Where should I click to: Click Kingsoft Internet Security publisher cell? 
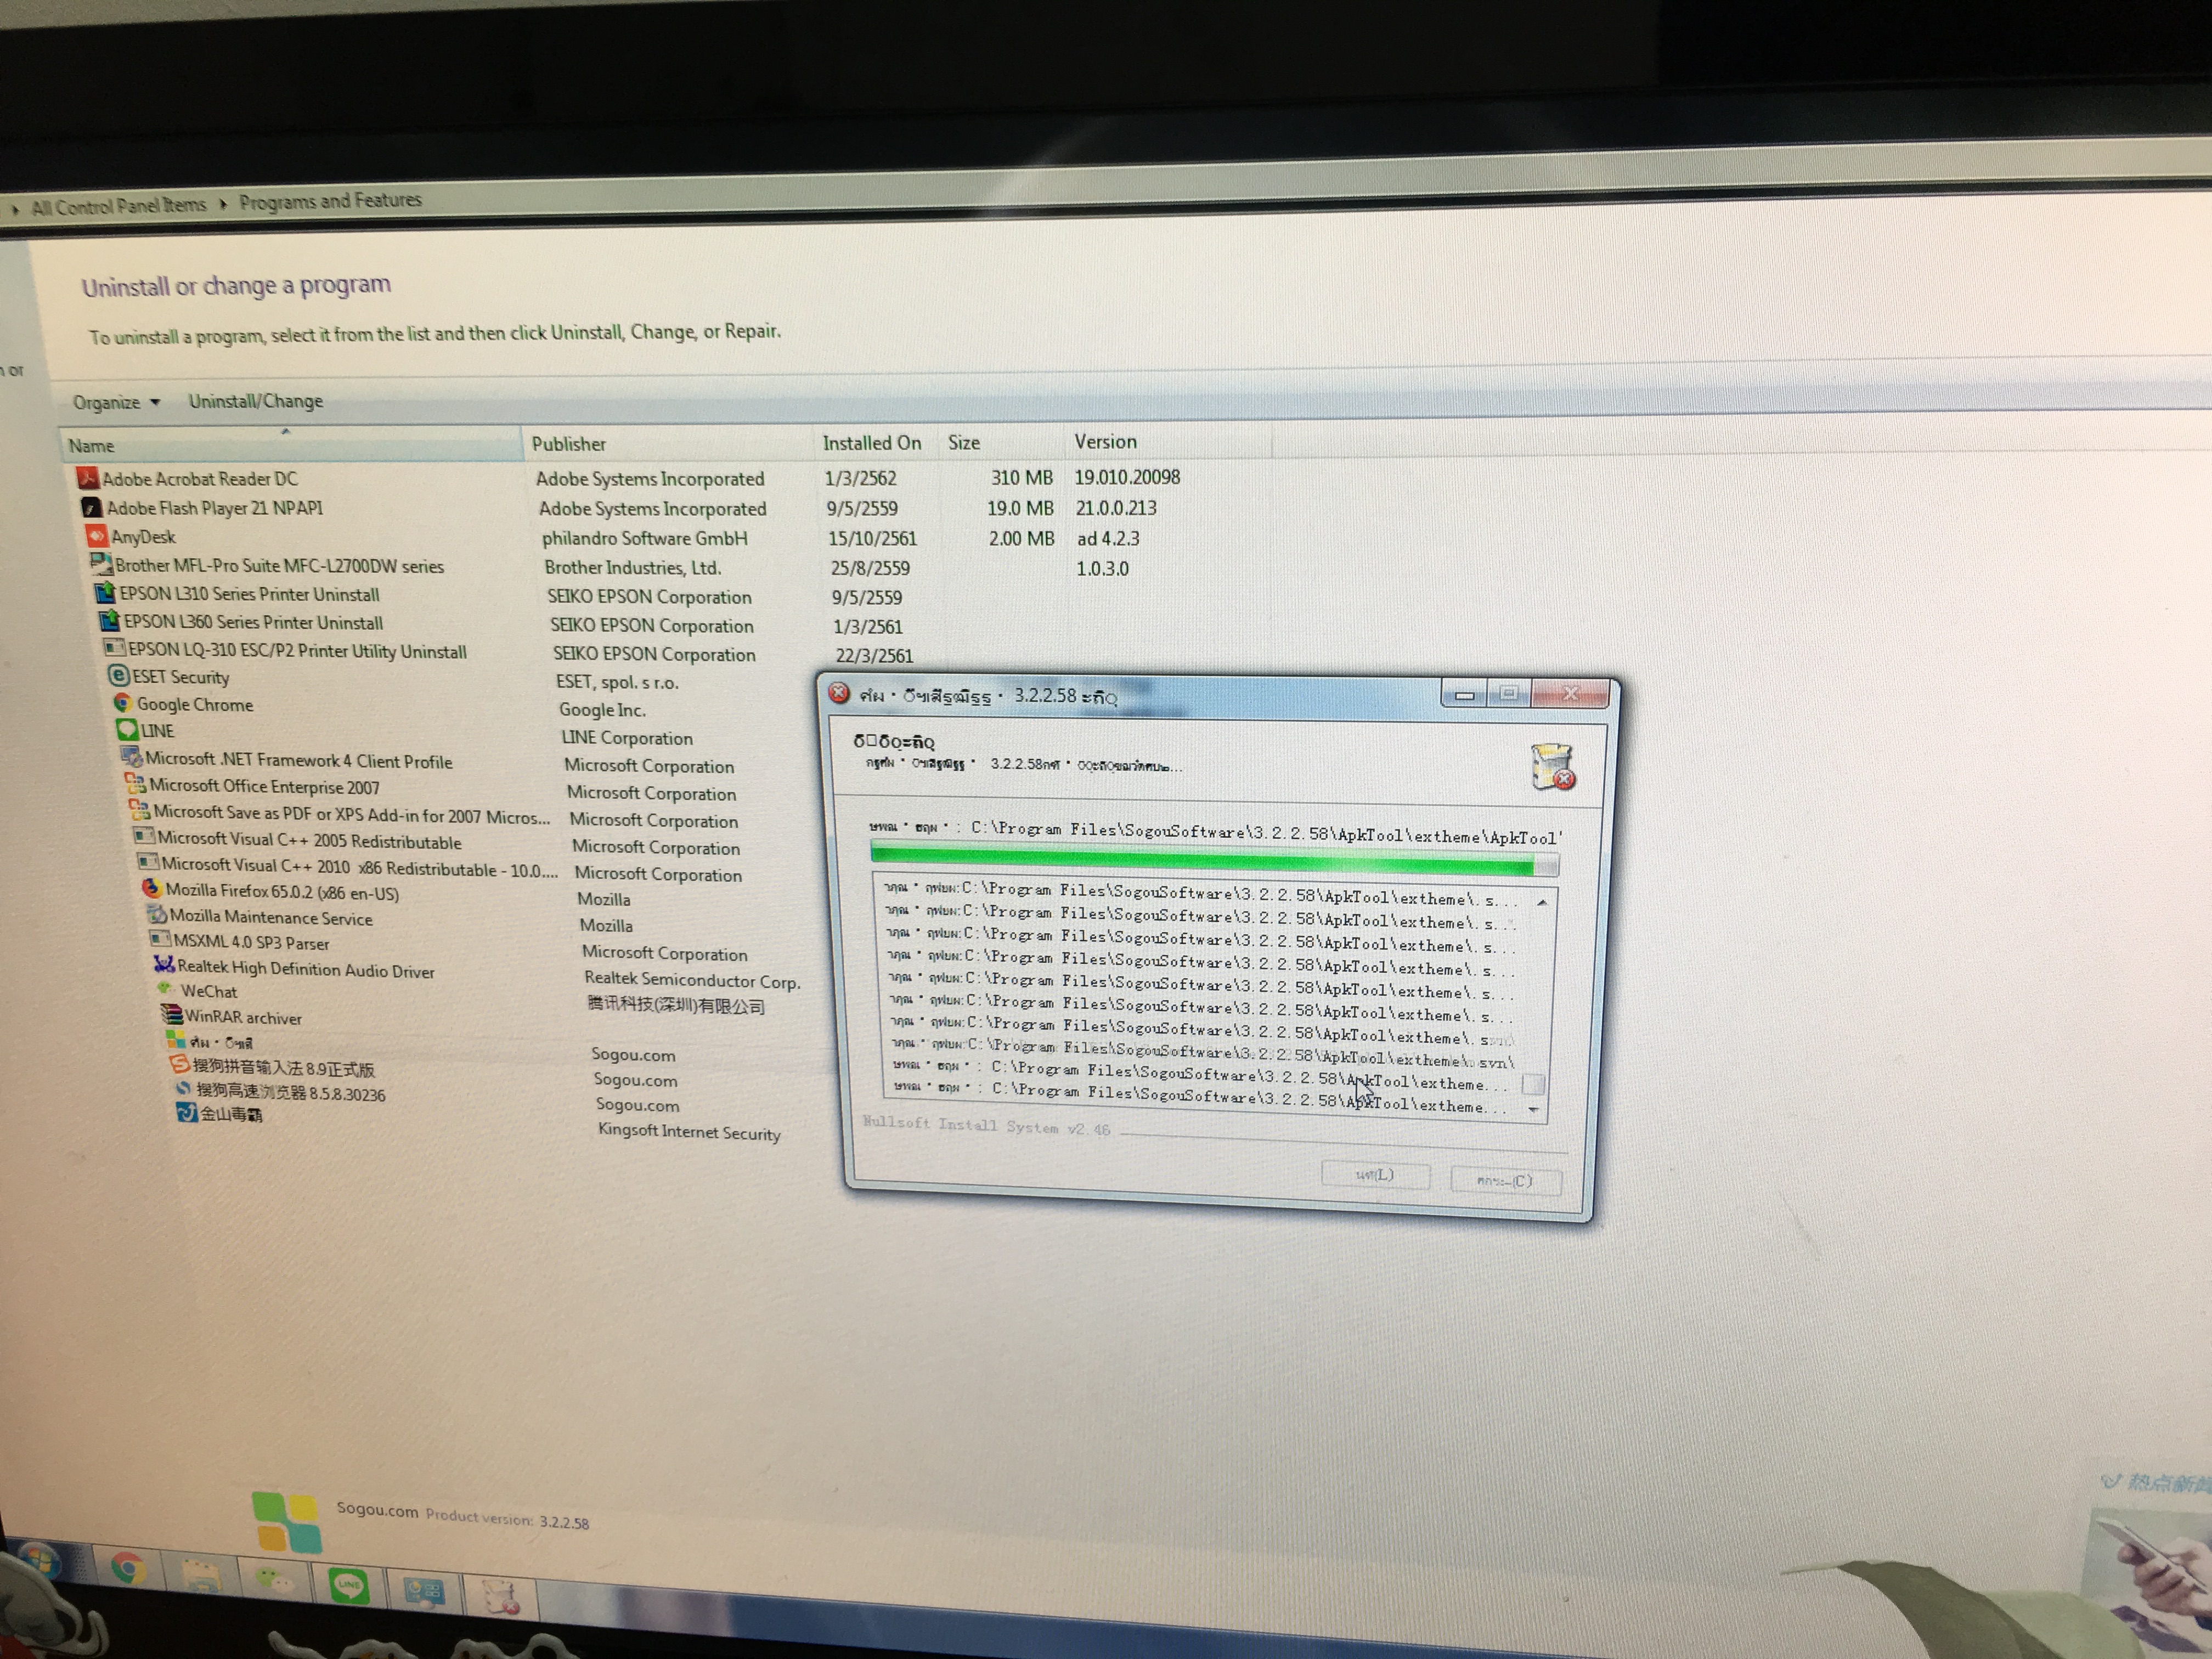point(689,1132)
